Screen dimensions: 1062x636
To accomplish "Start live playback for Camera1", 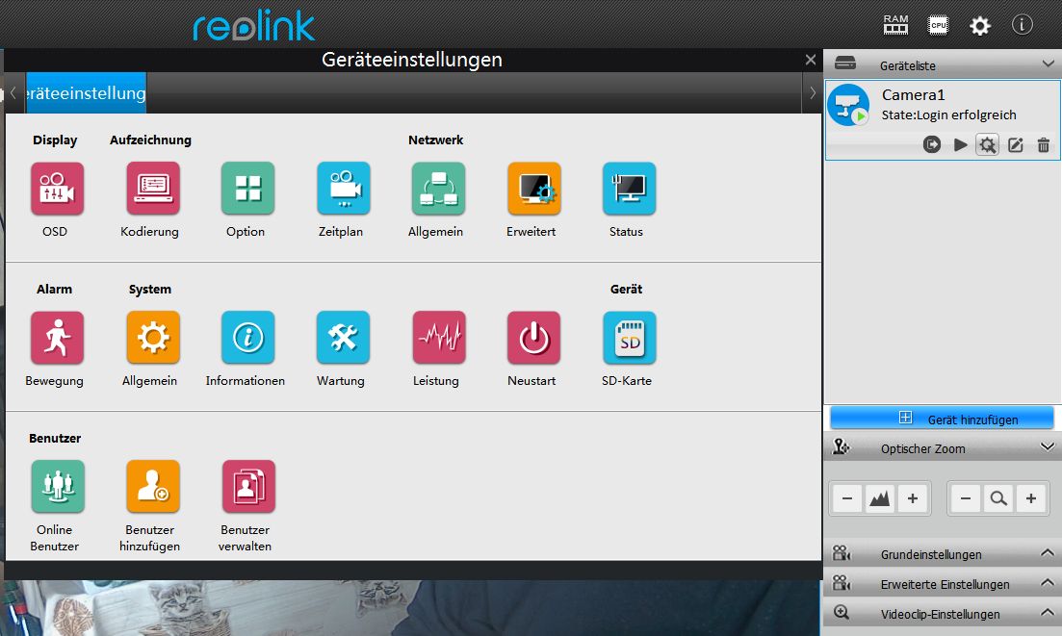I will pos(960,144).
